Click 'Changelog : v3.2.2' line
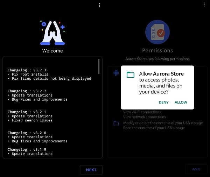This screenshot has height=177, width=210. (27, 91)
